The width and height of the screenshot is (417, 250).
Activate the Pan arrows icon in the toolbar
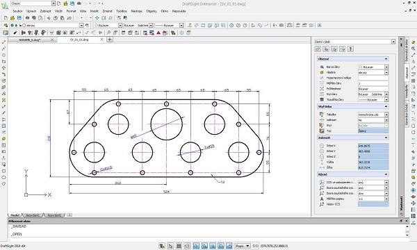97,18
